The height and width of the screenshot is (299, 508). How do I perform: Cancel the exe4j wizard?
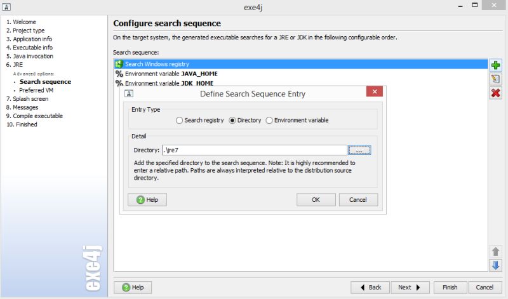point(485,288)
